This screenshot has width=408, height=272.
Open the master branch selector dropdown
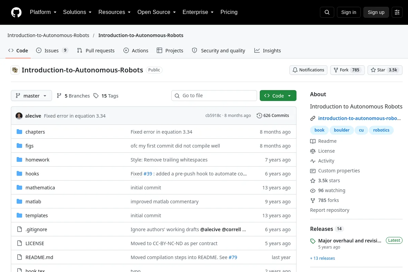(31, 96)
